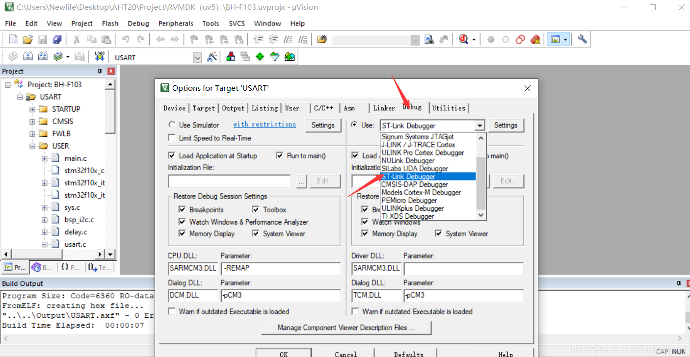Switch to the Utilities tab

click(x=449, y=108)
